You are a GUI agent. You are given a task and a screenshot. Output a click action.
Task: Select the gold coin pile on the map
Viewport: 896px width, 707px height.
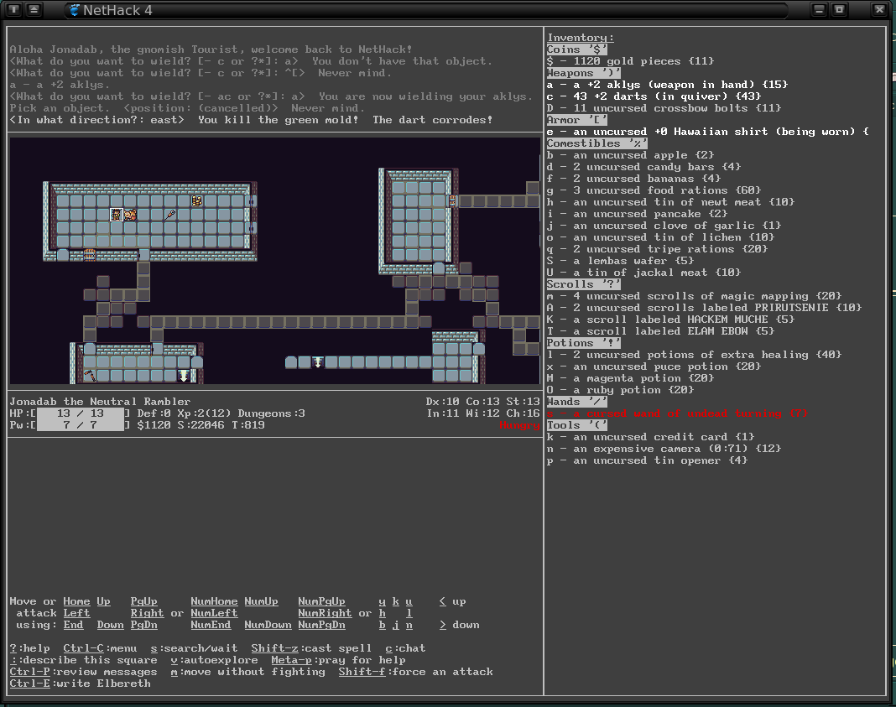pyautogui.click(x=197, y=201)
